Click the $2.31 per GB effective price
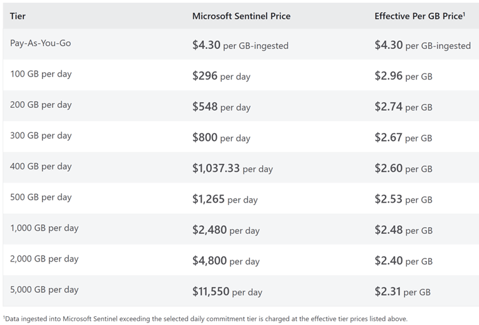The image size is (479, 325). tap(403, 291)
